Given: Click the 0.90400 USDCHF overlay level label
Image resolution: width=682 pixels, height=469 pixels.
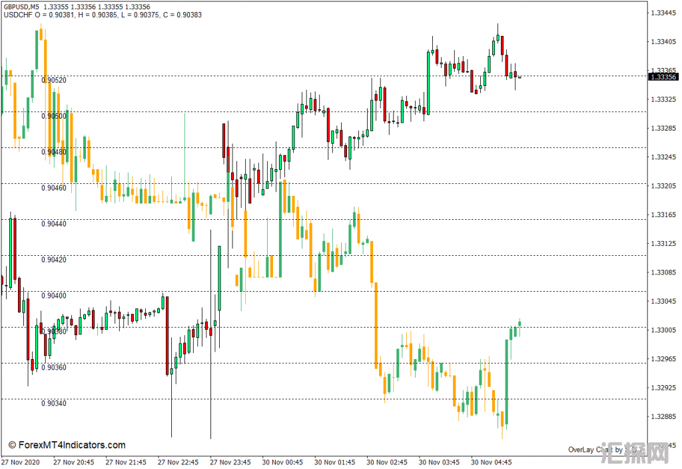Looking at the screenshot, I should [x=54, y=295].
